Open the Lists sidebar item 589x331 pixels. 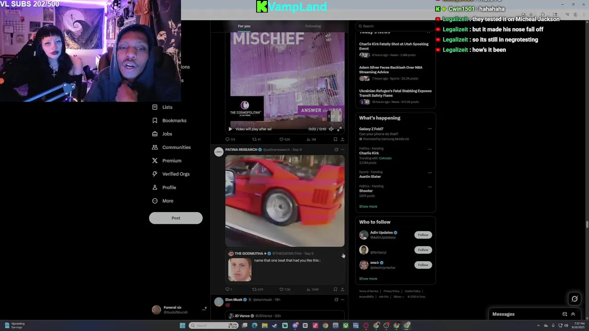click(162, 107)
